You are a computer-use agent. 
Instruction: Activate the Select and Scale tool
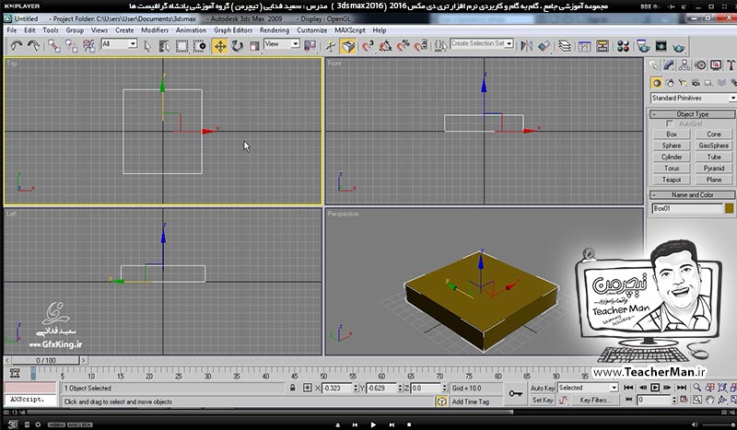point(254,46)
